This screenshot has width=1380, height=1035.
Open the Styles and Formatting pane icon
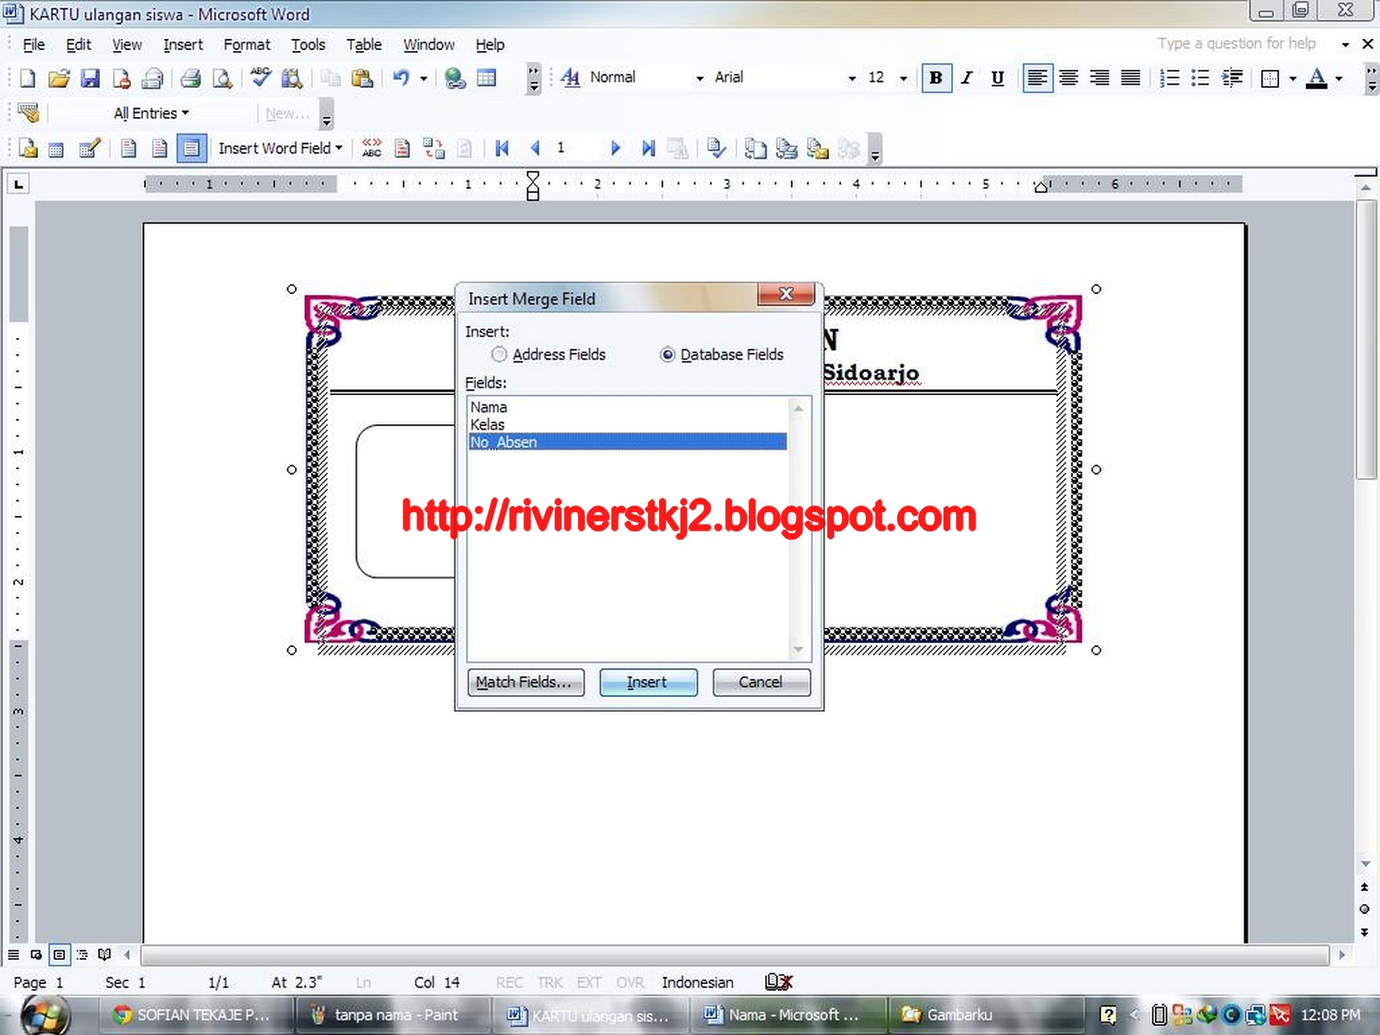[570, 78]
